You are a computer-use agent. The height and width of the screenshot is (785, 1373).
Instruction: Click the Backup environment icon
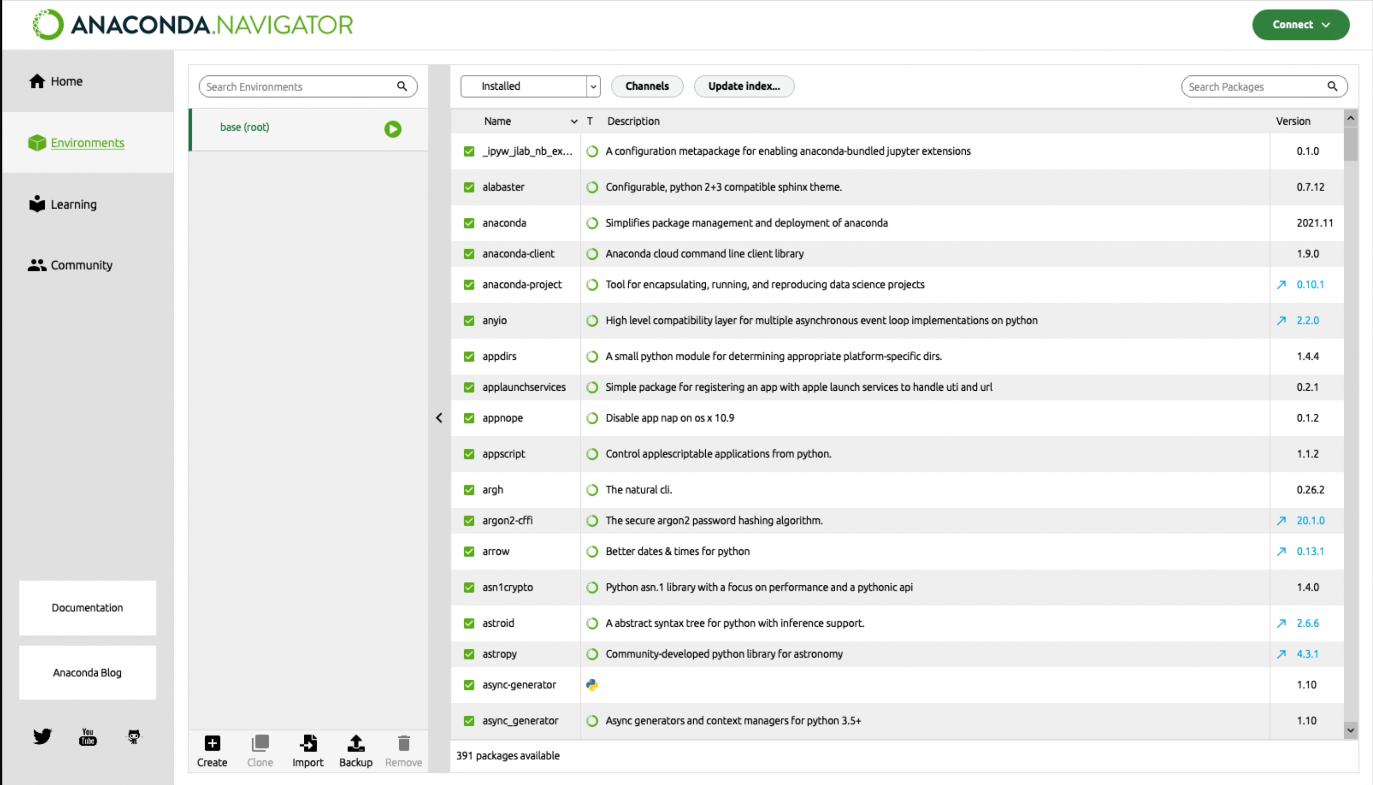point(356,744)
